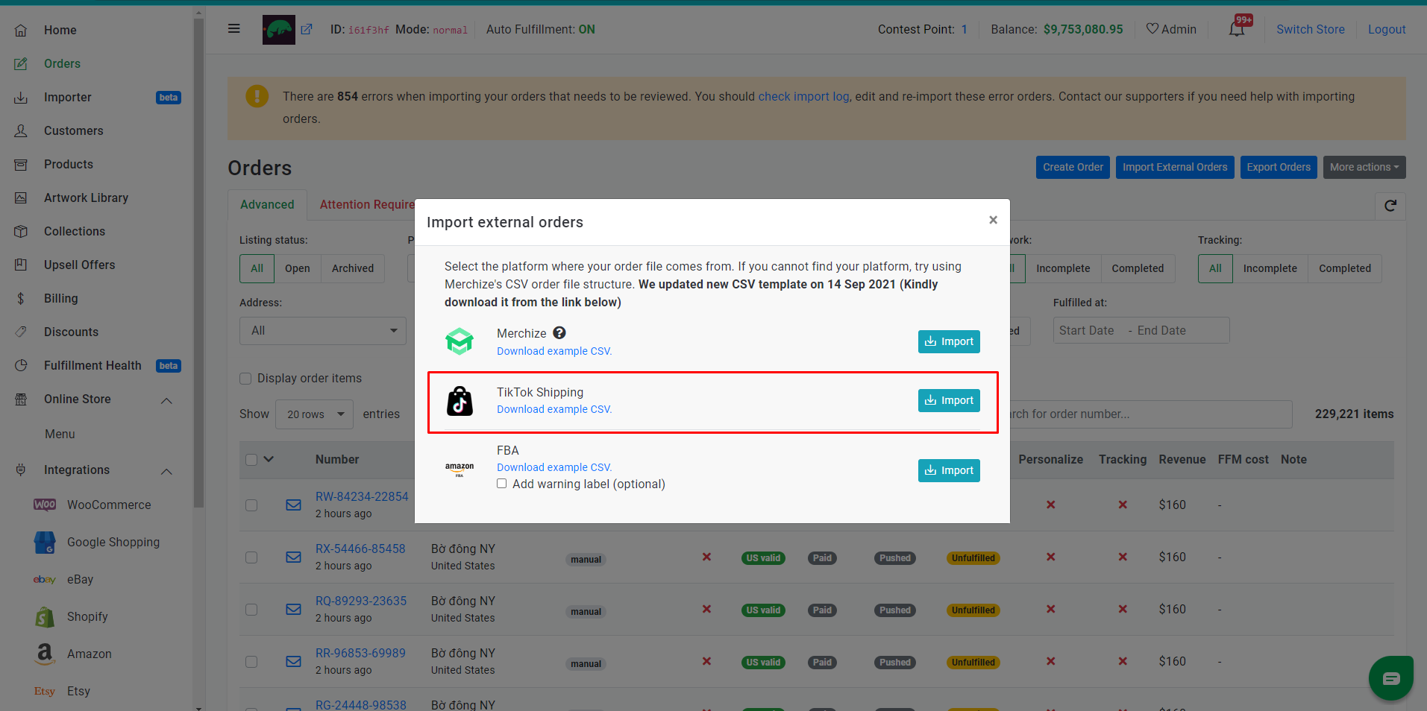Click the eBay icon in sidebar
This screenshot has height=711, width=1427.
coord(45,580)
